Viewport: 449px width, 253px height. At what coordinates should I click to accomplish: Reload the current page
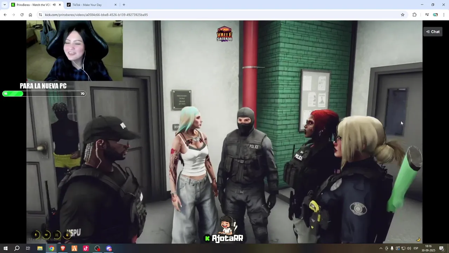tap(22, 15)
